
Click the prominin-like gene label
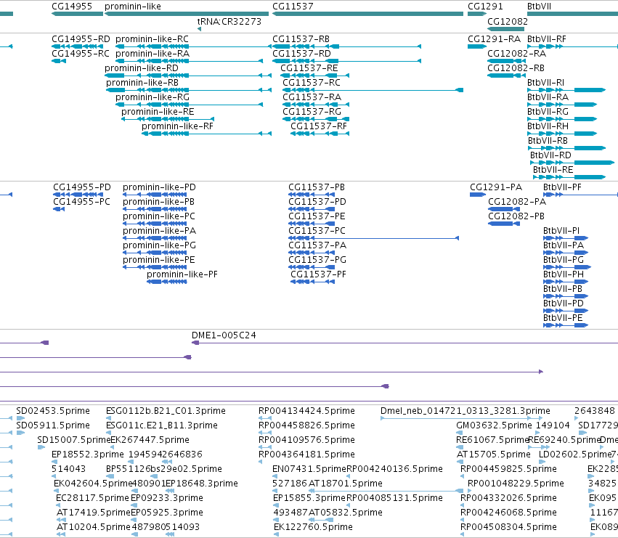133,7
